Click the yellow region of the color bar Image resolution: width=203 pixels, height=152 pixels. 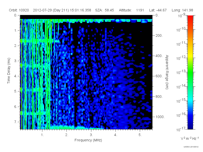click(x=190, y=55)
